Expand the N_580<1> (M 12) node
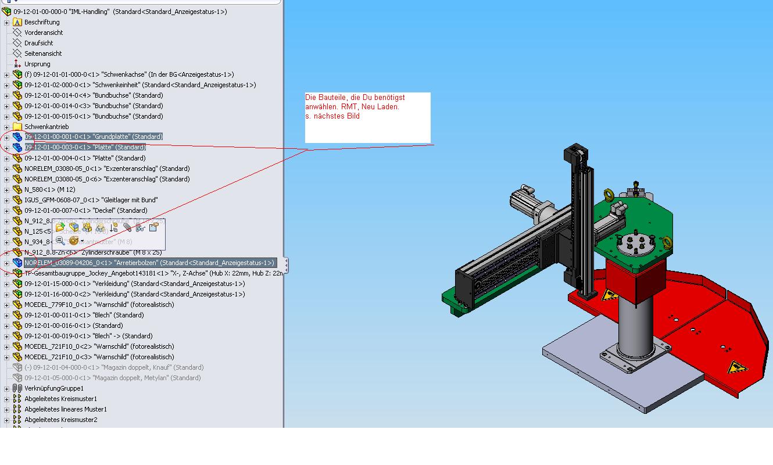 pyautogui.click(x=6, y=190)
